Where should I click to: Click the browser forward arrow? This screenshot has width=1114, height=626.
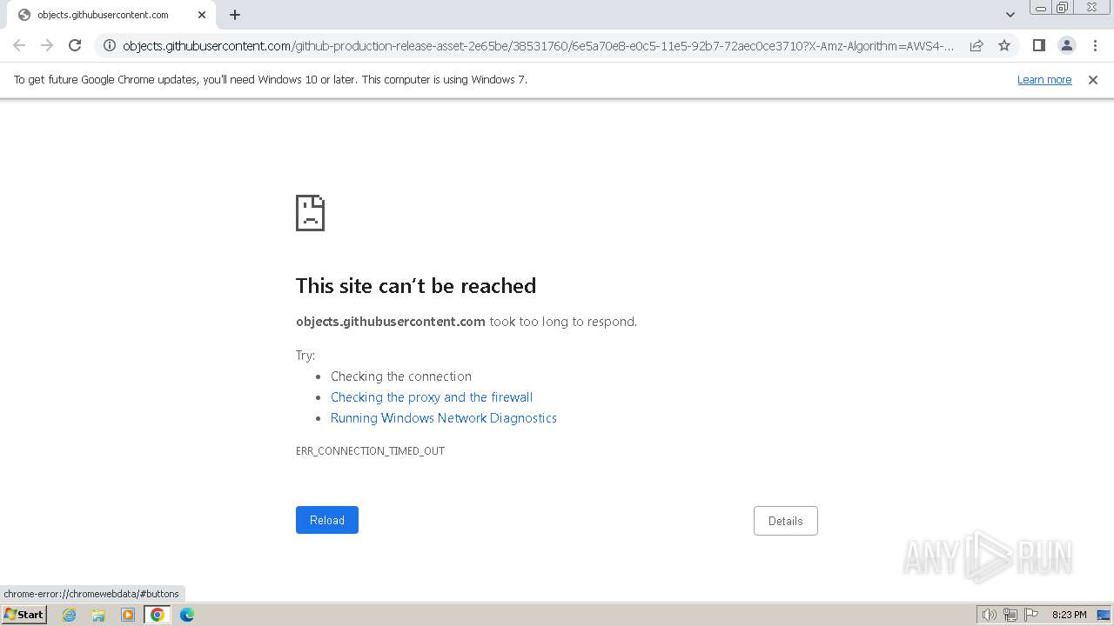(47, 45)
